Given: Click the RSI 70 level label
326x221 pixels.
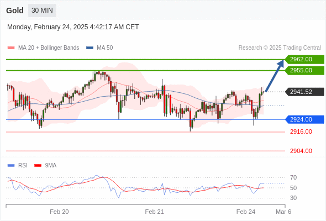Looking at the screenshot, I should (x=293, y=177).
